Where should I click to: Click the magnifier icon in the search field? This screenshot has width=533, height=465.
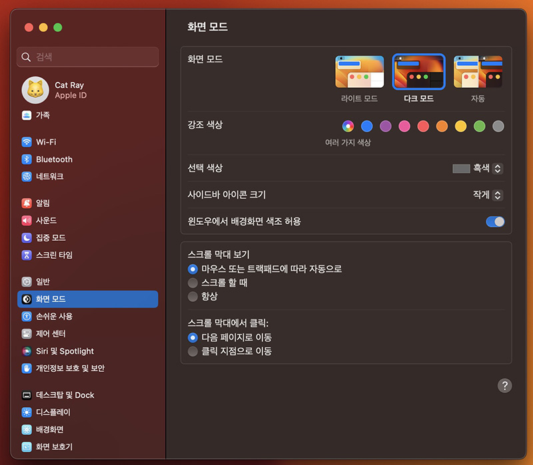(x=26, y=57)
